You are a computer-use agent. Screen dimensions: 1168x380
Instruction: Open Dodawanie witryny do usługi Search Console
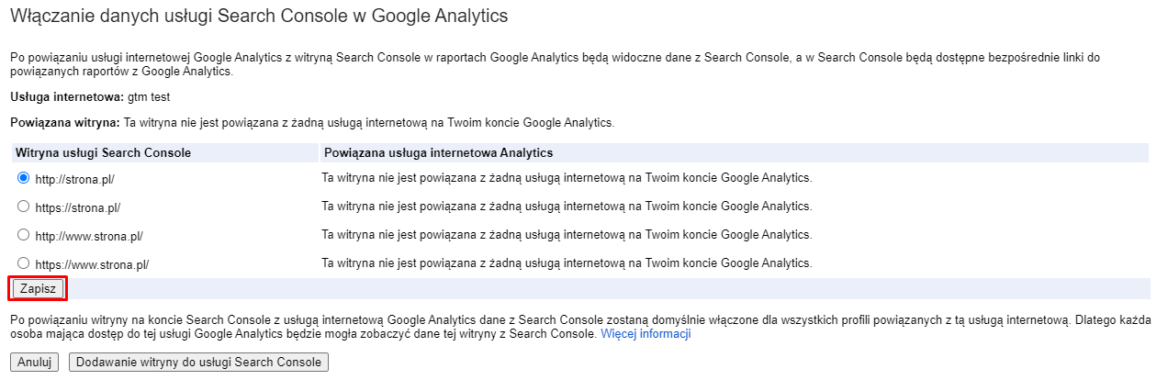[198, 362]
